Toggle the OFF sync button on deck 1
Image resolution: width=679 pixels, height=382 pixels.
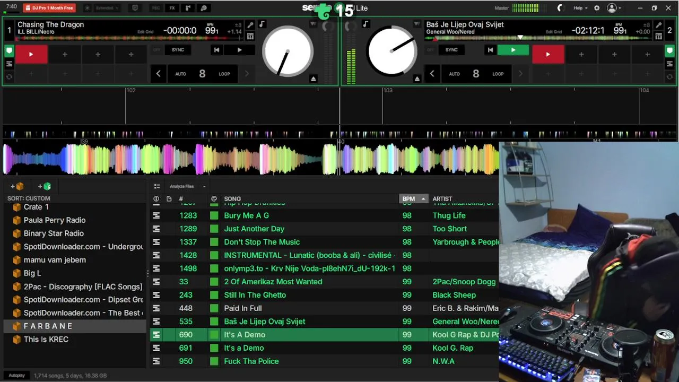(156, 50)
